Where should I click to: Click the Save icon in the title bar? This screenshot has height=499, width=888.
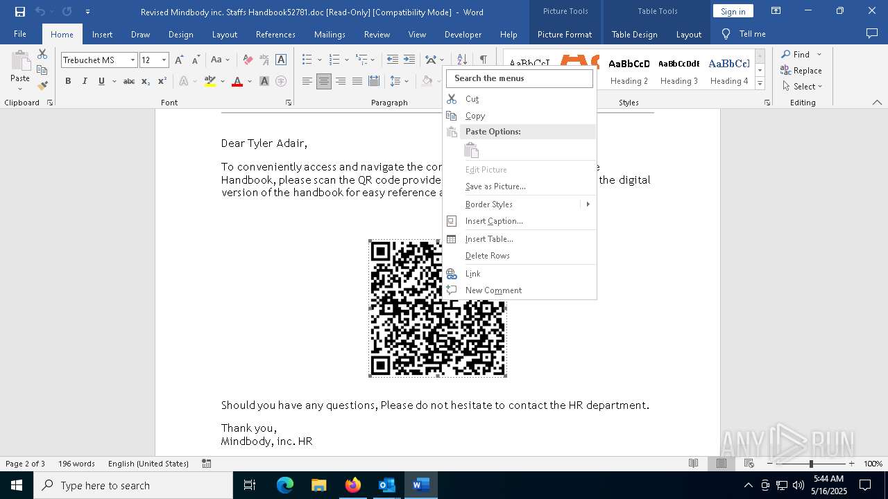(x=20, y=12)
